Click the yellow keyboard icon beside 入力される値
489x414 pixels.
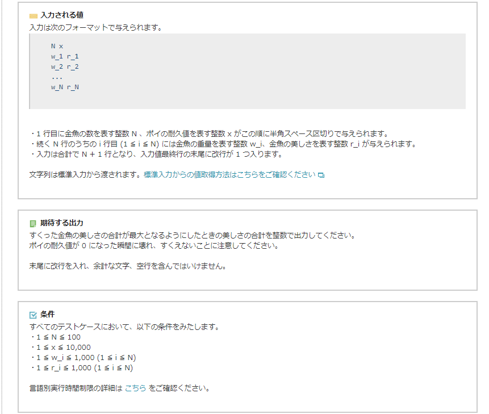[33, 16]
